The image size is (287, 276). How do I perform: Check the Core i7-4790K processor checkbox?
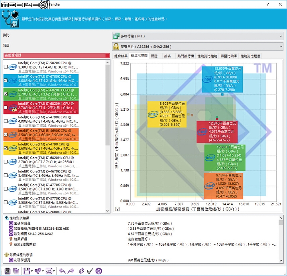tap(6, 121)
